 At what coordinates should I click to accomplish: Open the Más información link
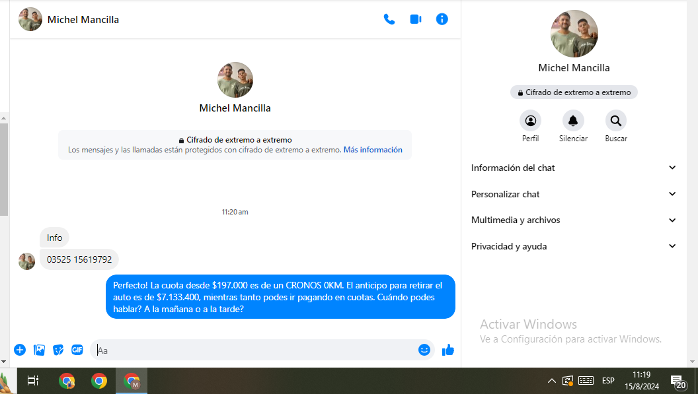click(x=373, y=150)
